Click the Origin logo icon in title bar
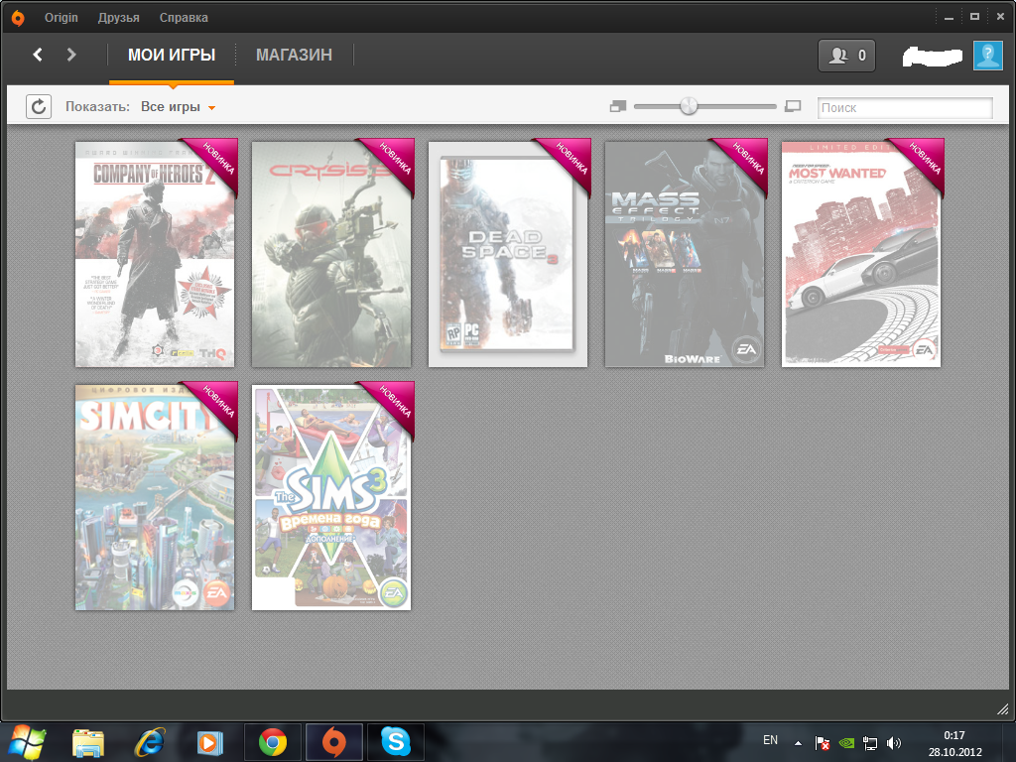This screenshot has width=1016, height=762. pos(18,18)
